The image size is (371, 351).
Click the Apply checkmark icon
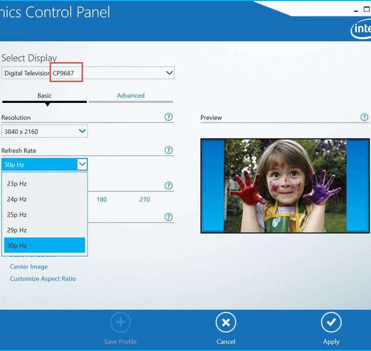coord(331,322)
